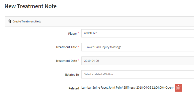
Task: Open the Treatment Date picker field
Action: click(x=138, y=61)
